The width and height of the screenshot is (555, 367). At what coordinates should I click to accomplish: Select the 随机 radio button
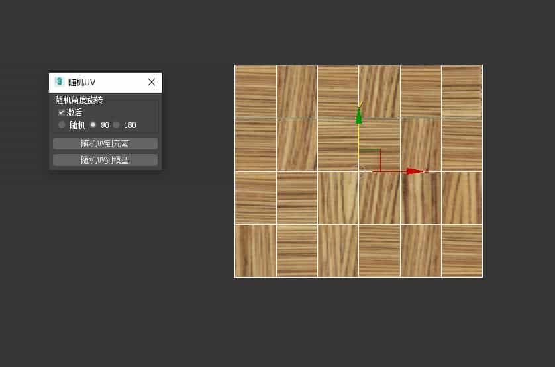coord(62,125)
